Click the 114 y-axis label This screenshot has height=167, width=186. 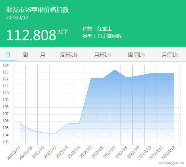6,65
